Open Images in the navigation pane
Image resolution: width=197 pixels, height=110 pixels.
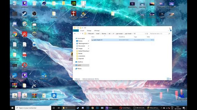pyautogui.click(x=80, y=48)
